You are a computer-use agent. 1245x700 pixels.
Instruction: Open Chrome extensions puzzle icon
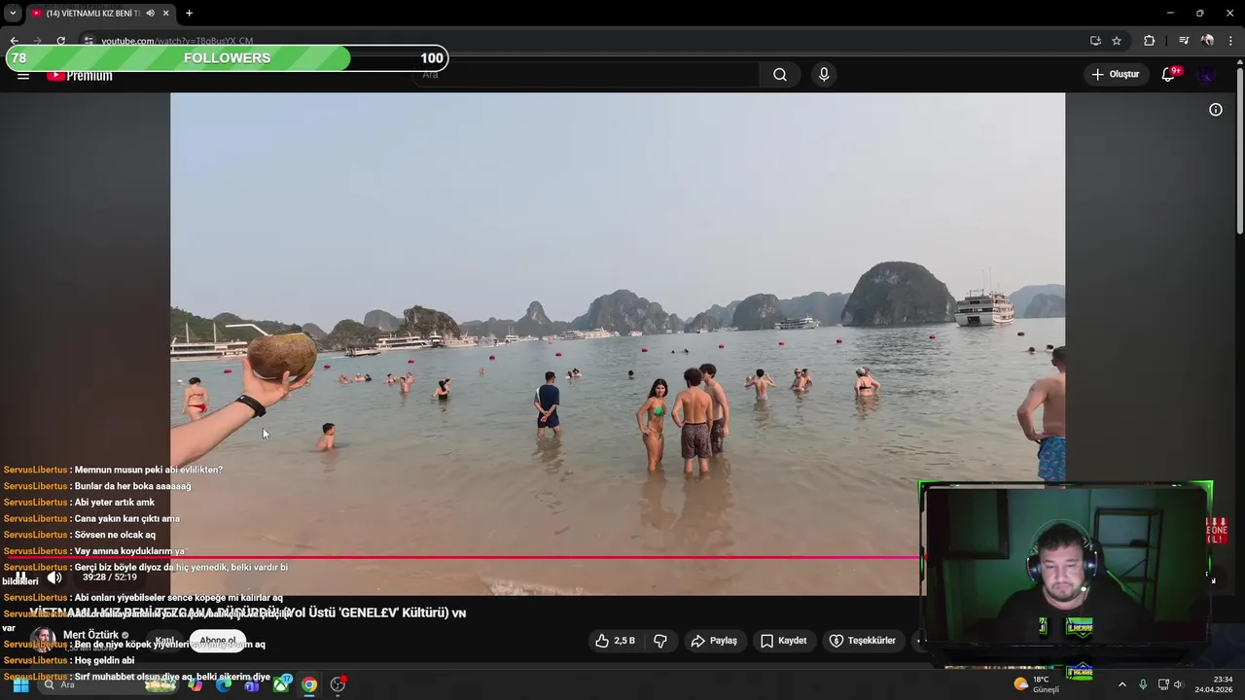pyautogui.click(x=1149, y=41)
